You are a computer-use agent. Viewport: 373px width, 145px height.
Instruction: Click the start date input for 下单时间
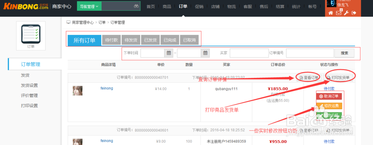click(153, 53)
